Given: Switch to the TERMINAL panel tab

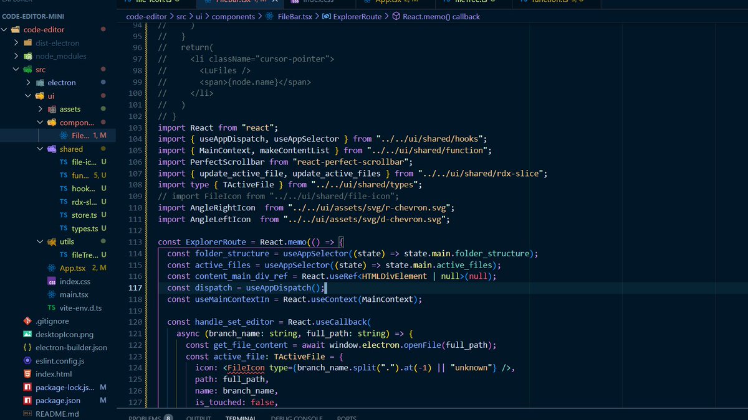Looking at the screenshot, I should (241, 418).
